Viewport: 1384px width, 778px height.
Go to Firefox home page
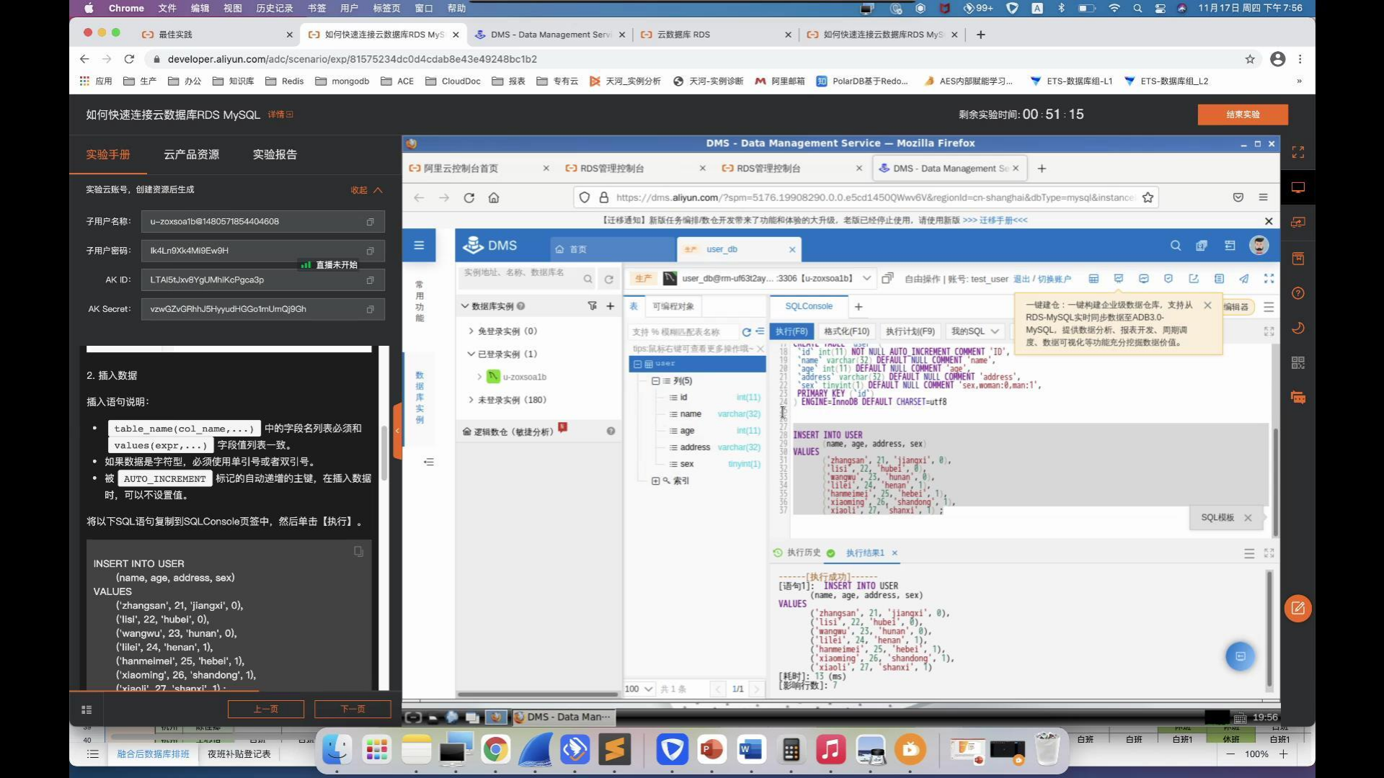coord(494,197)
